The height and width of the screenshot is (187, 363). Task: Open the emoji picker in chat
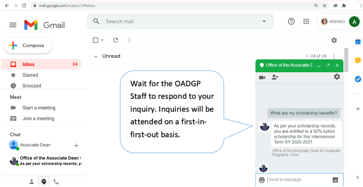pyautogui.click(x=261, y=180)
